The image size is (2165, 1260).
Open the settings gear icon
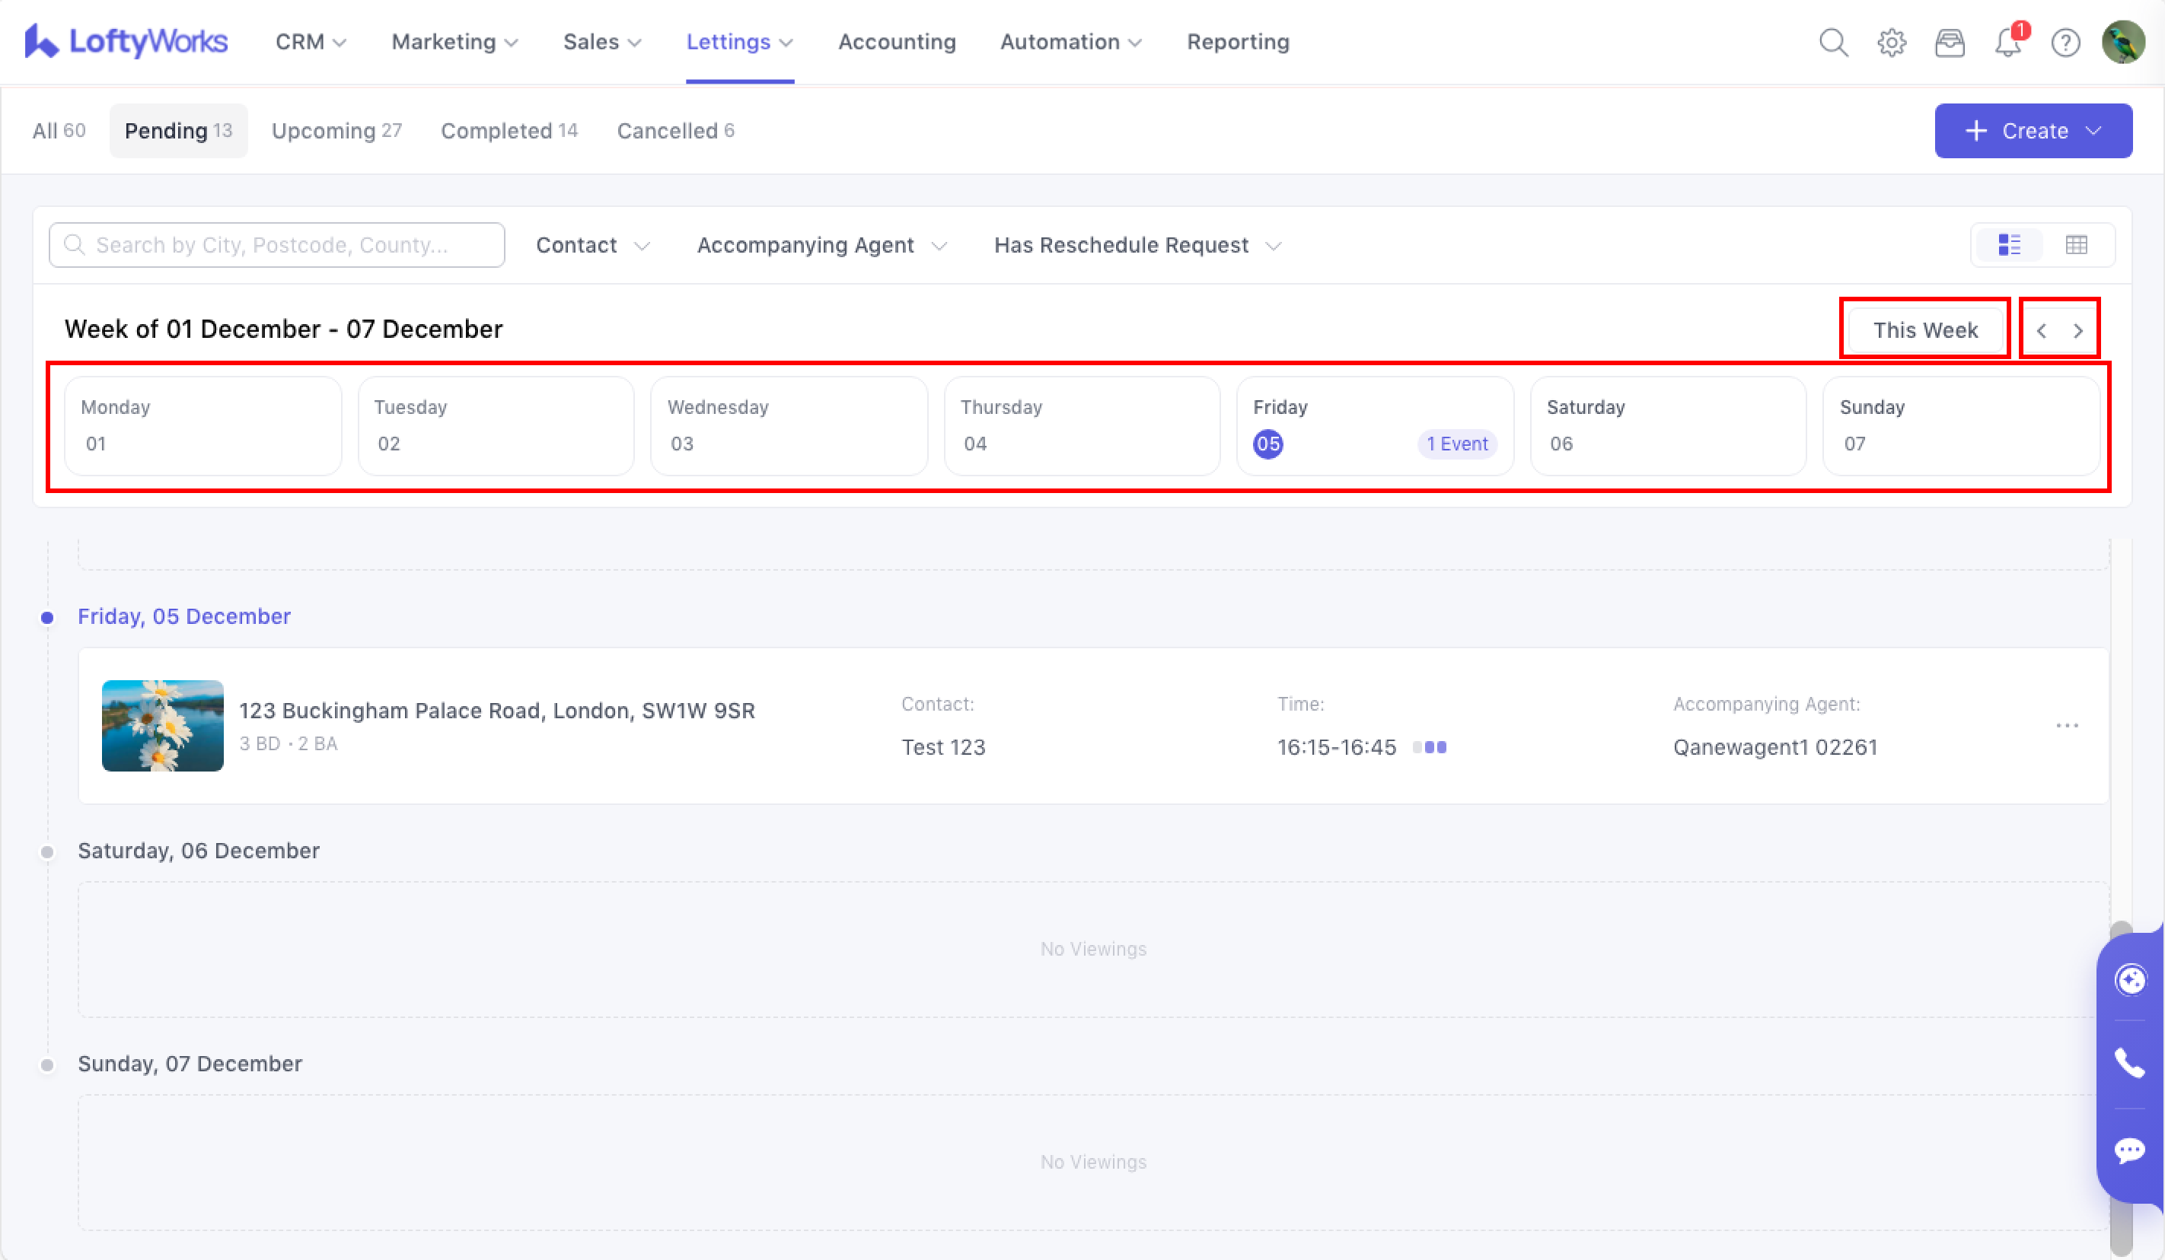(x=1891, y=42)
